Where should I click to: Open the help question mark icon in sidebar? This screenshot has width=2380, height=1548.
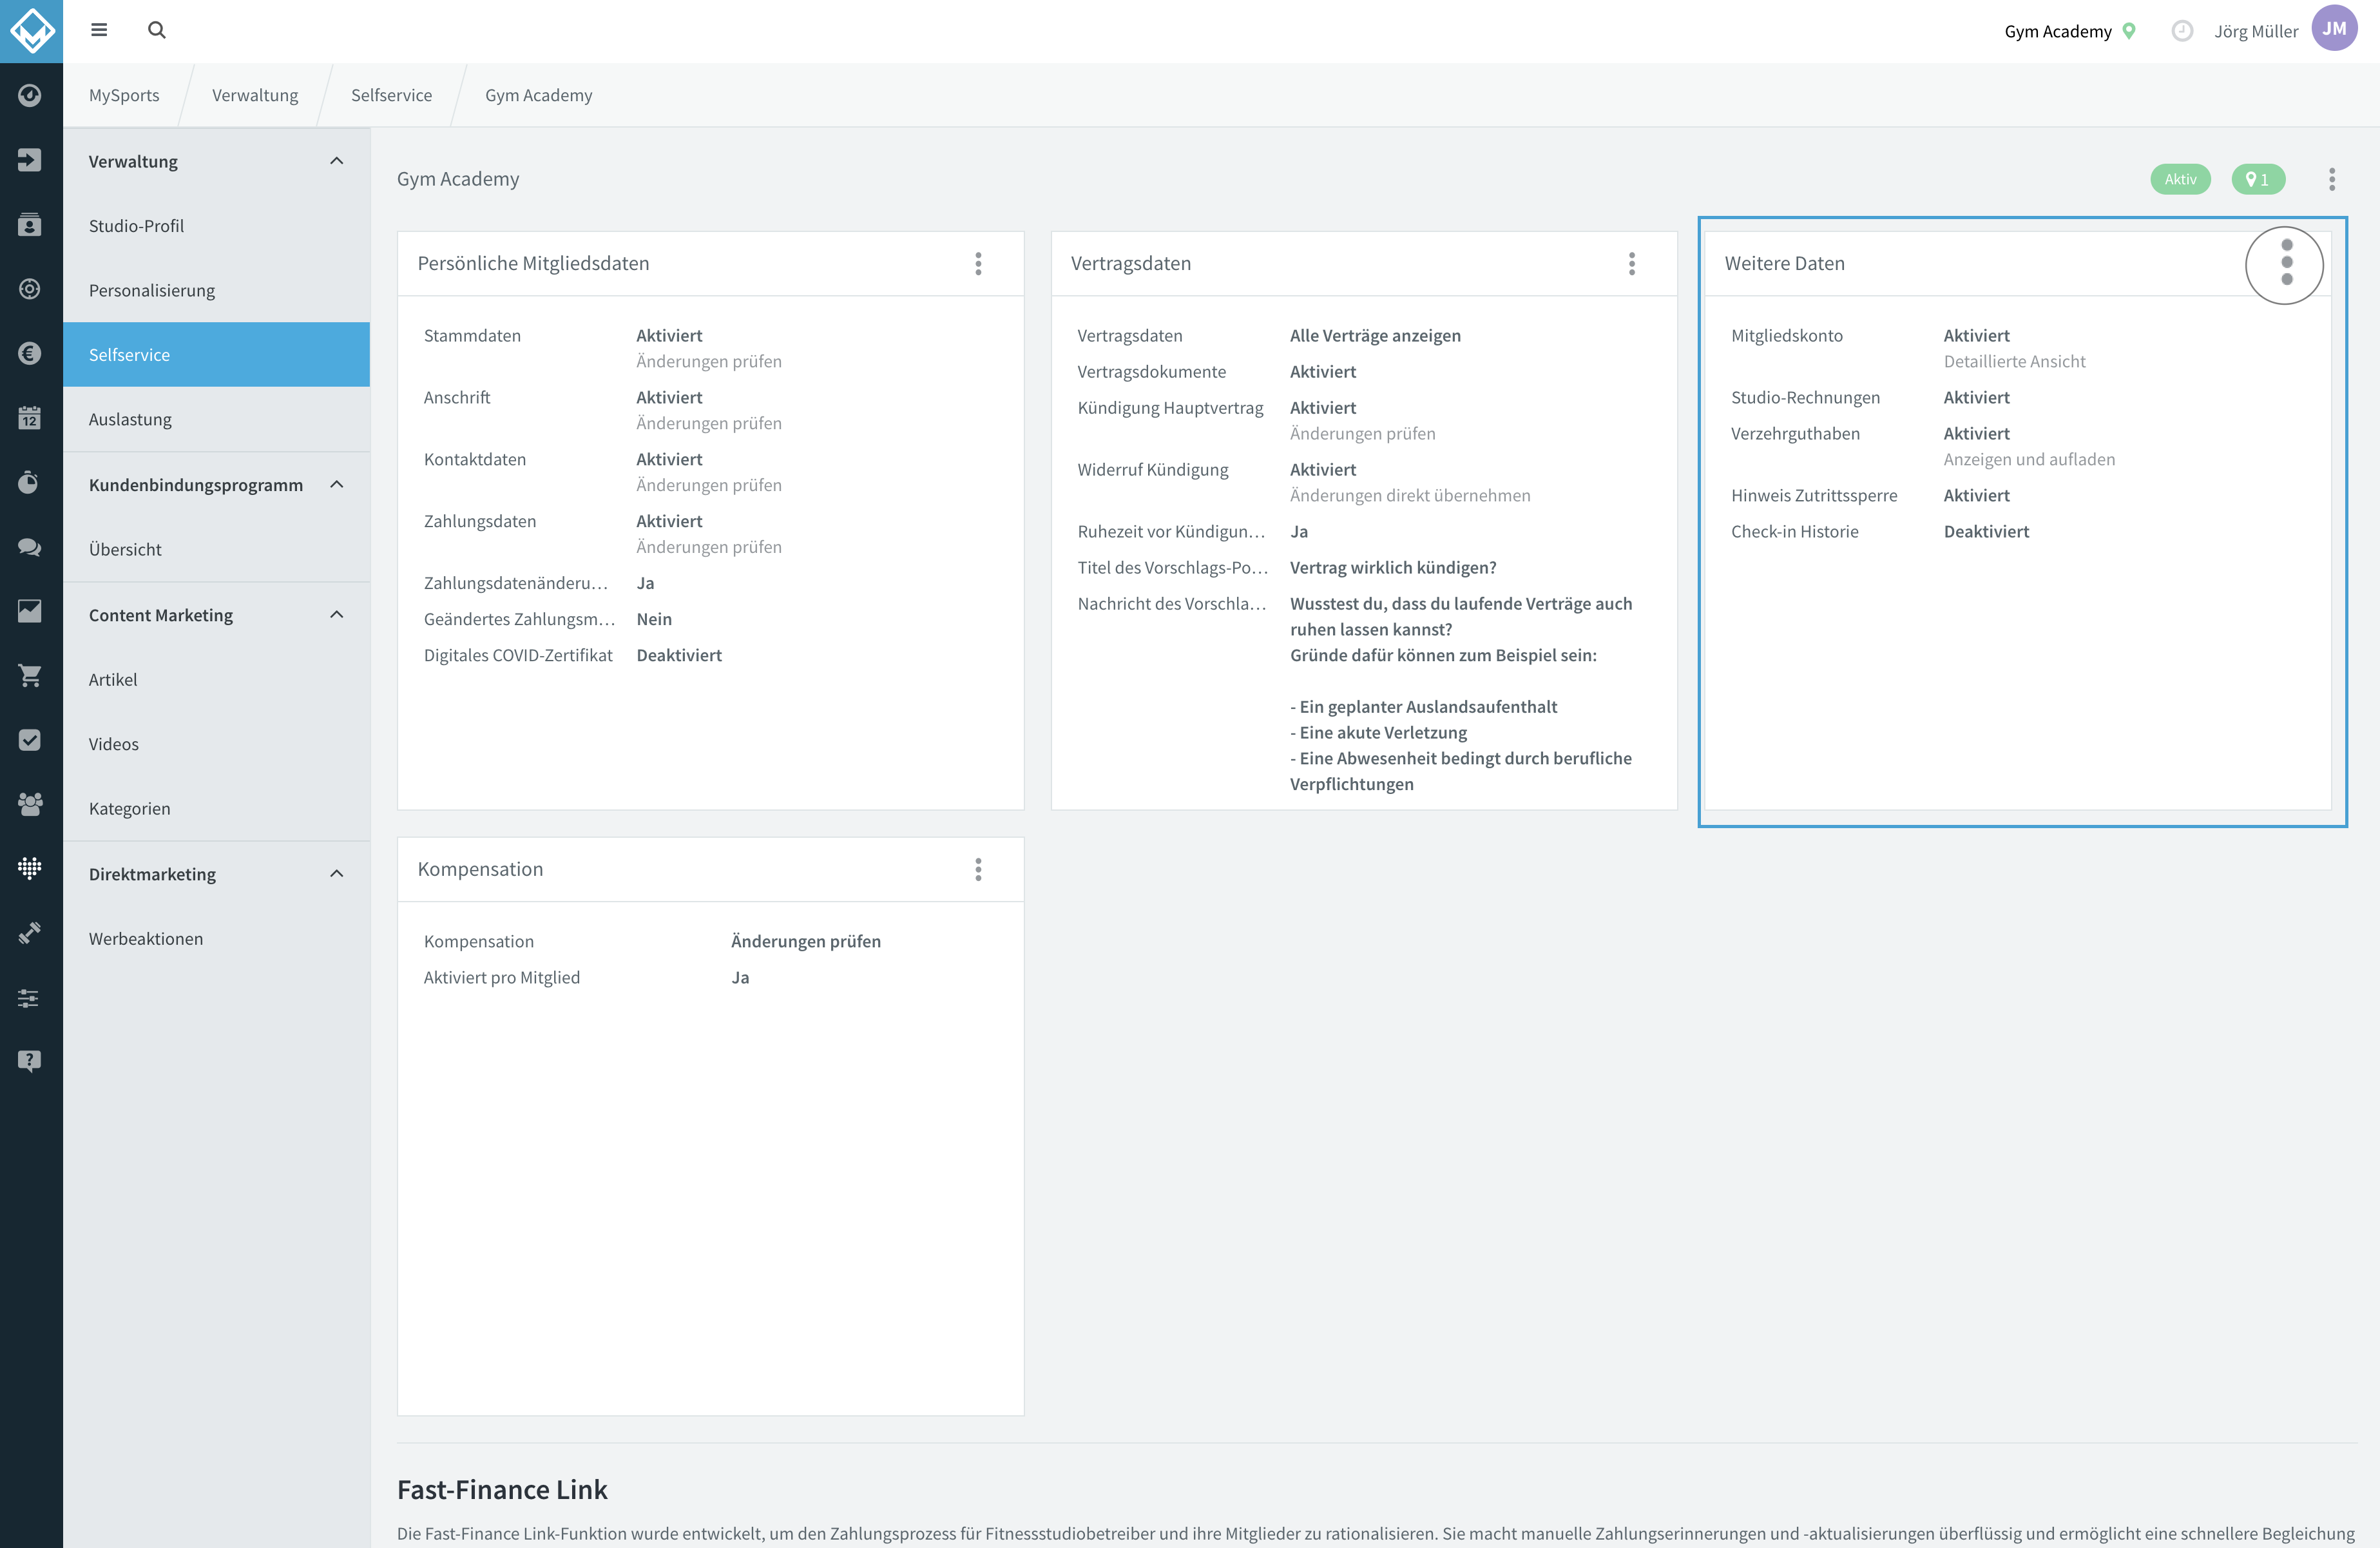pos(30,1062)
